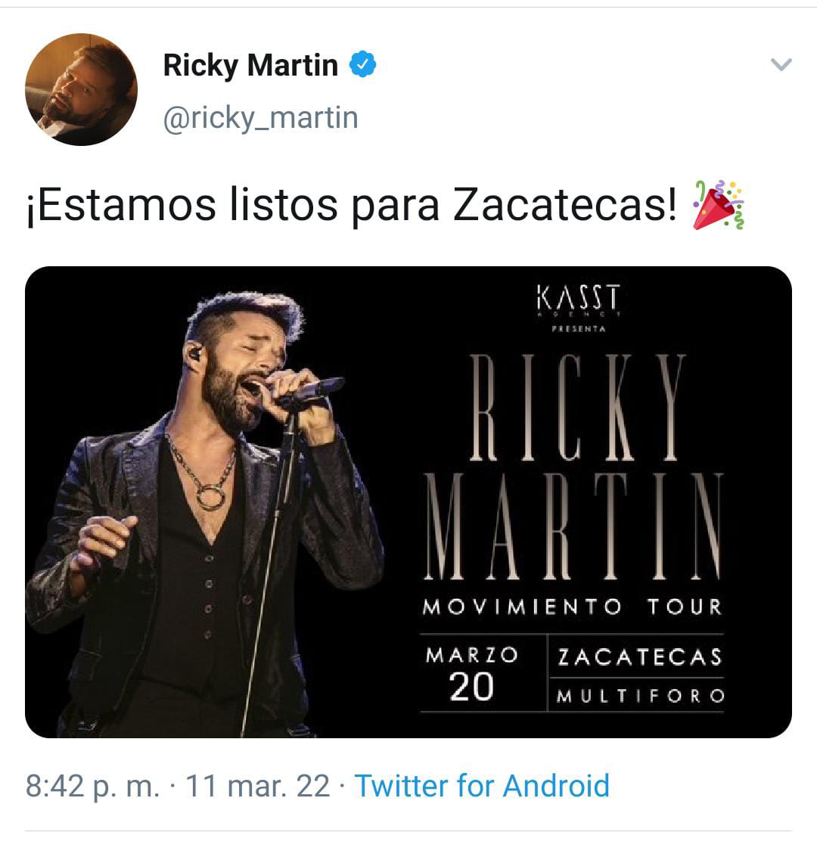
Task: Click the 11 mar. 22 date
Action: pos(258,786)
